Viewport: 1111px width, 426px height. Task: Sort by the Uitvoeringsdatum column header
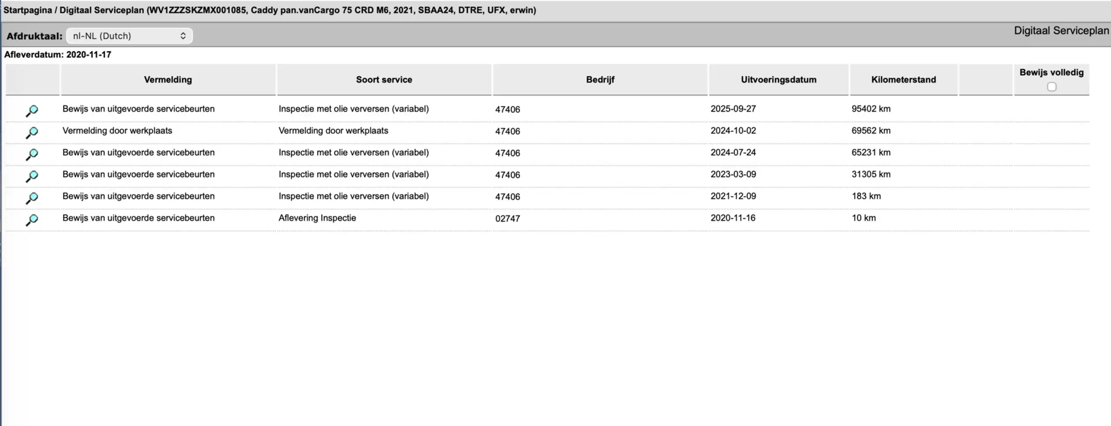click(x=779, y=79)
